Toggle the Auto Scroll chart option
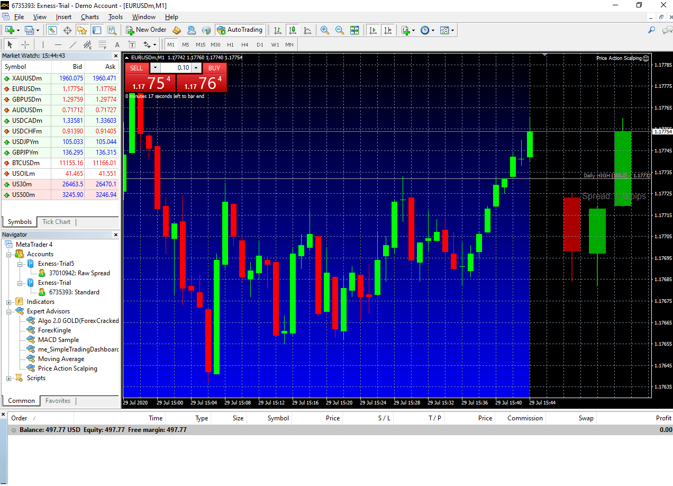 pyautogui.click(x=373, y=30)
